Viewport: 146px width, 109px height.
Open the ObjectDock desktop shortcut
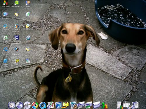[6, 27]
